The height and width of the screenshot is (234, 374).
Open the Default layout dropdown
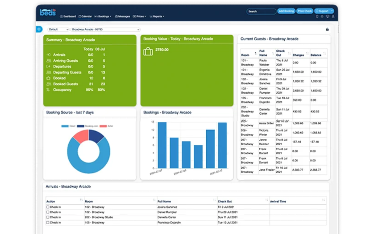pyautogui.click(x=58, y=30)
